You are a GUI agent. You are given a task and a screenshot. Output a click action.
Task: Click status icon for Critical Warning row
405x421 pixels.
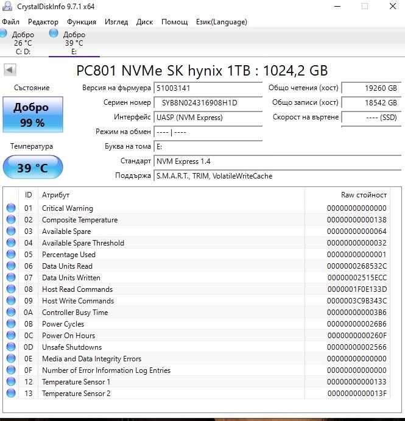pyautogui.click(x=11, y=208)
